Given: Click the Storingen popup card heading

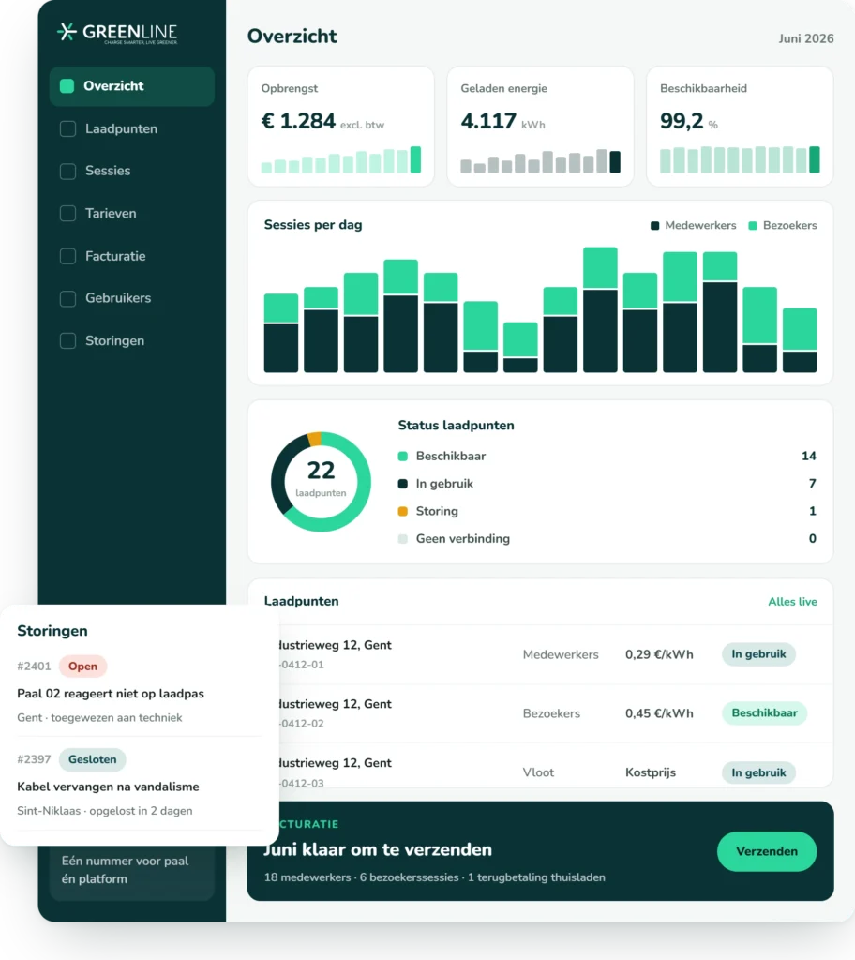Looking at the screenshot, I should pyautogui.click(x=52, y=631).
